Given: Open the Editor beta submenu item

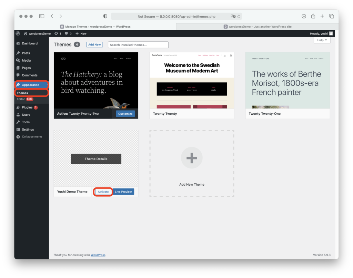Looking at the screenshot, I should pos(25,99).
